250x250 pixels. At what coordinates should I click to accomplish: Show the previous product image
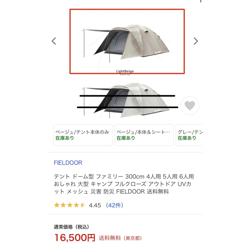pyautogui.click(x=54, y=41)
